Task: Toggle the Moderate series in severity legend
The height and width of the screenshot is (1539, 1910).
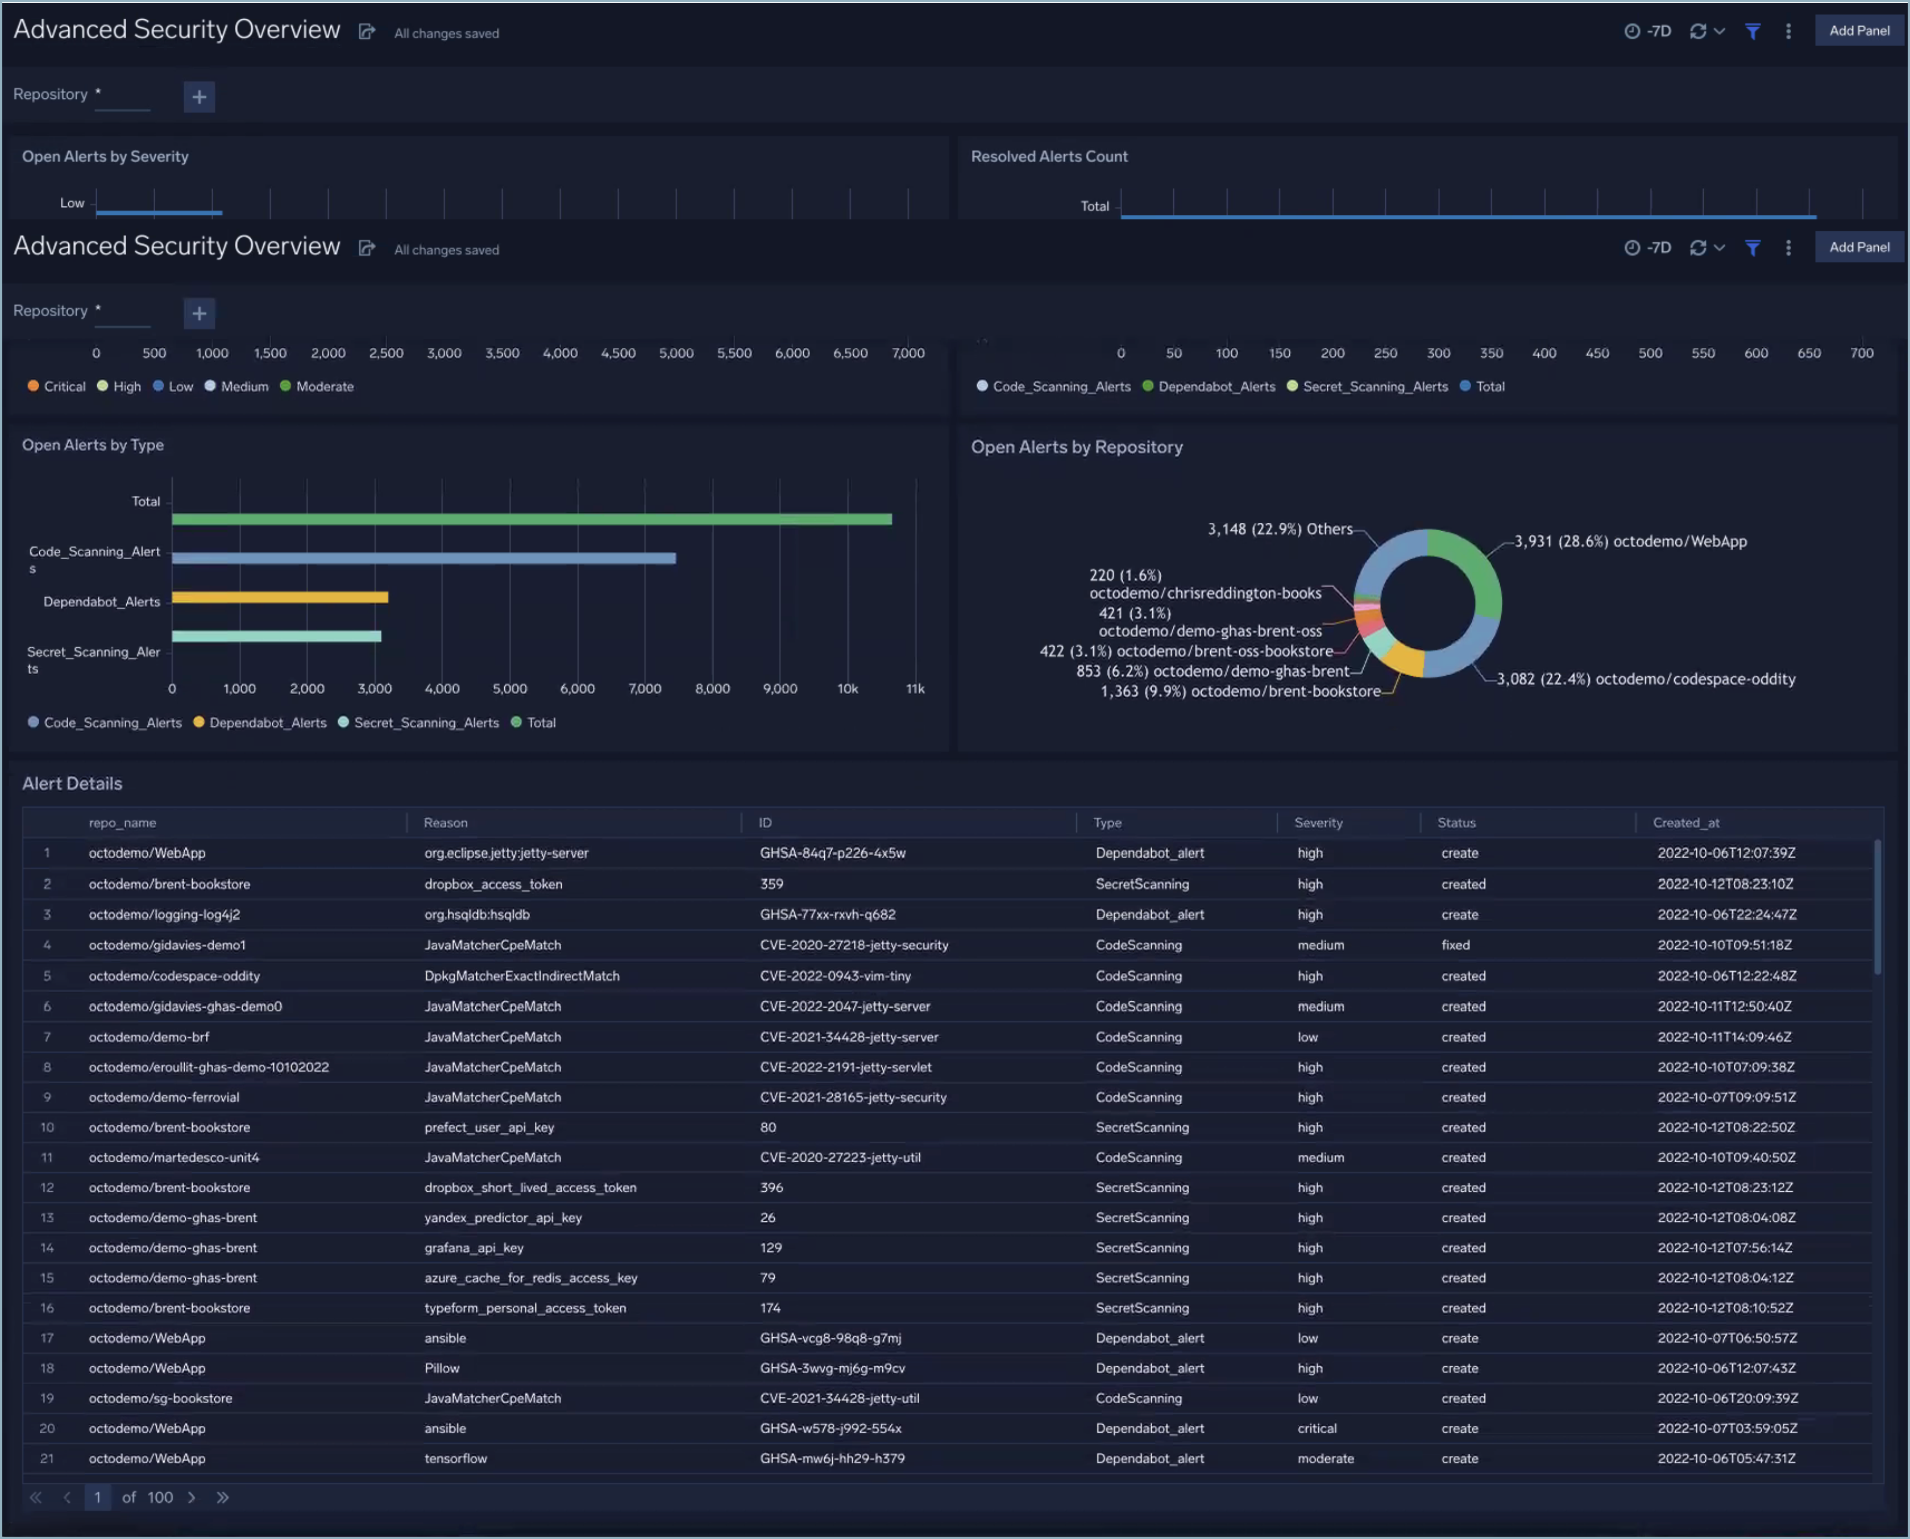Action: (x=317, y=386)
